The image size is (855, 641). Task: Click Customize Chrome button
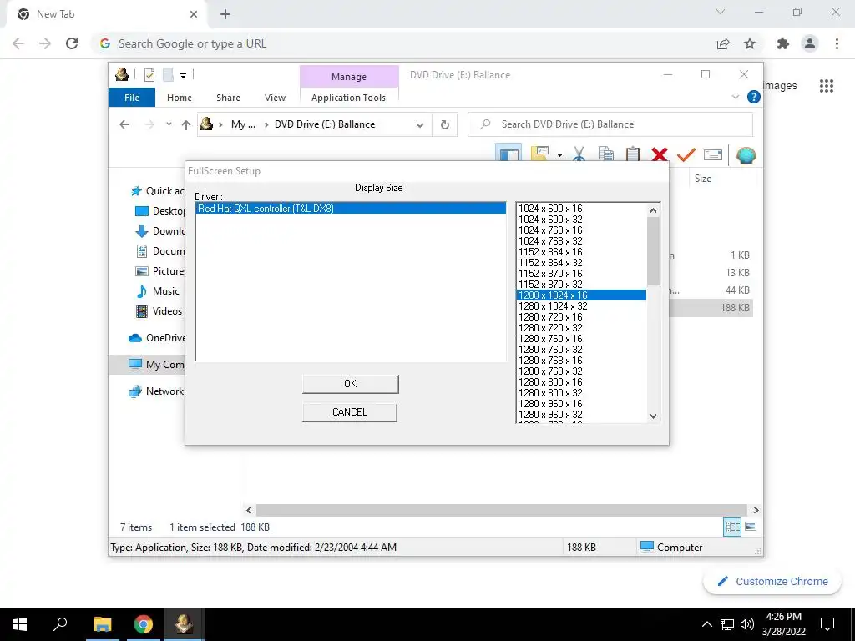point(772,581)
